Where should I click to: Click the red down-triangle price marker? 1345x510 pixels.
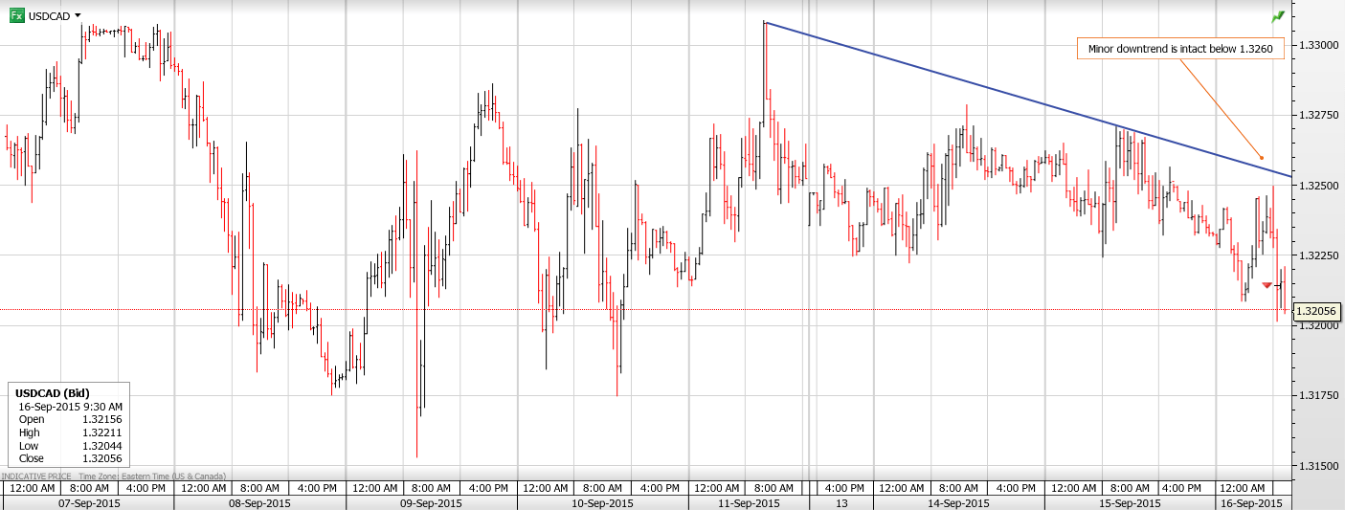click(1267, 285)
